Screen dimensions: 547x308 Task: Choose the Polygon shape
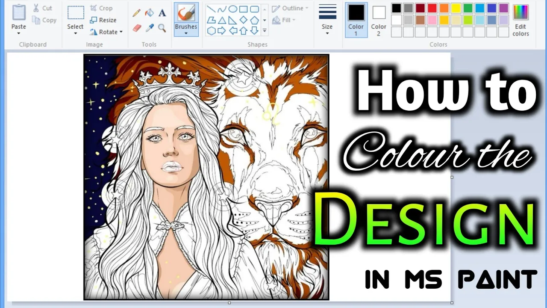[211, 20]
